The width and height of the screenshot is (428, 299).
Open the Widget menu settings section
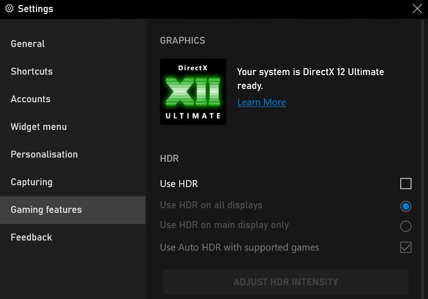click(39, 127)
